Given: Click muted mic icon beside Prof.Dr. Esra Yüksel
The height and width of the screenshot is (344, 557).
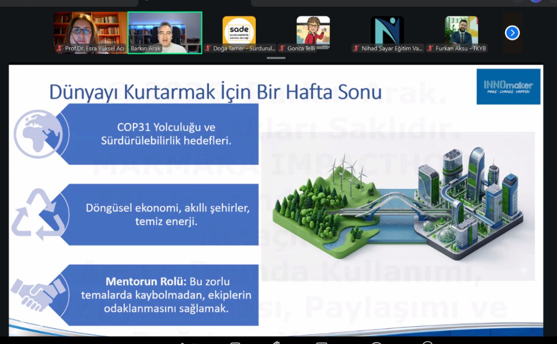Looking at the screenshot, I should pos(60,49).
